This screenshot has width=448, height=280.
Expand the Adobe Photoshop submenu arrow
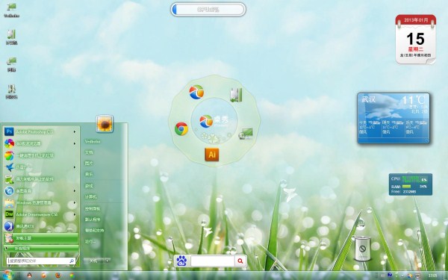(75, 131)
